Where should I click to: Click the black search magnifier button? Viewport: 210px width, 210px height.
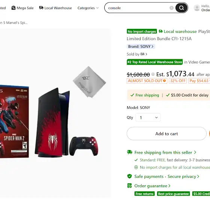click(x=181, y=8)
